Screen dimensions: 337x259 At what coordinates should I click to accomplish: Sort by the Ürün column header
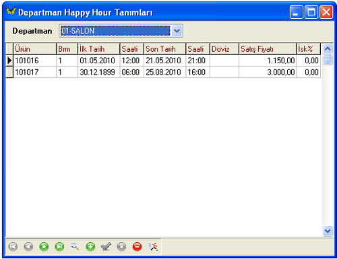tap(35, 49)
